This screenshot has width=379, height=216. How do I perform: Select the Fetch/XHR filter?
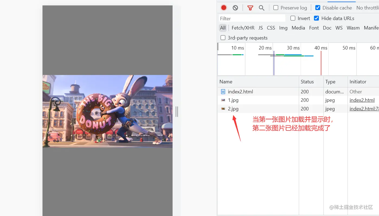coord(243,28)
